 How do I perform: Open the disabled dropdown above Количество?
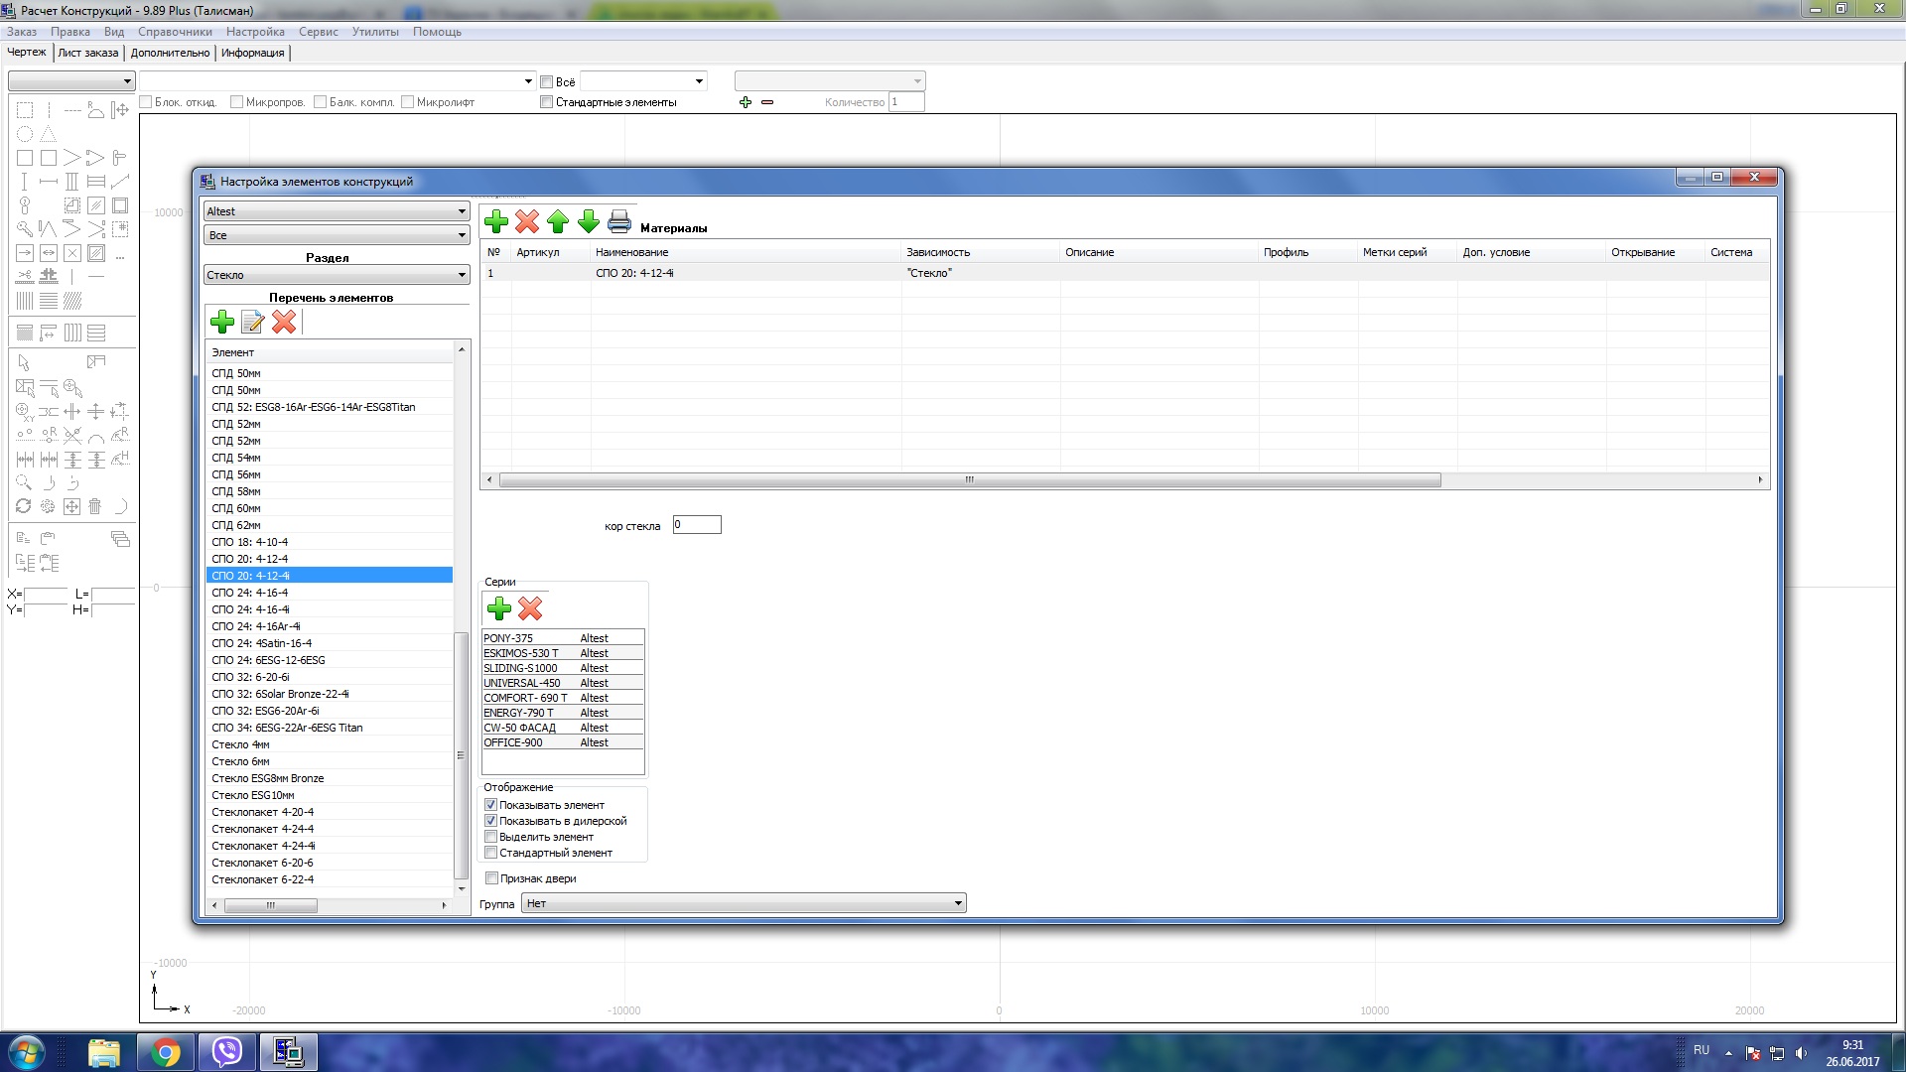[830, 81]
